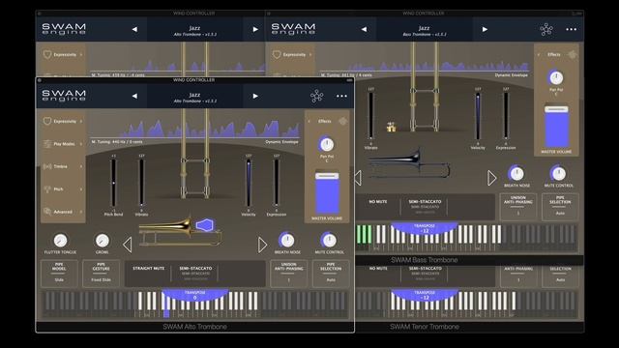This screenshot has width=619, height=348.
Task: Open three-dot menu in Bass Trombone window
Action: (572, 29)
